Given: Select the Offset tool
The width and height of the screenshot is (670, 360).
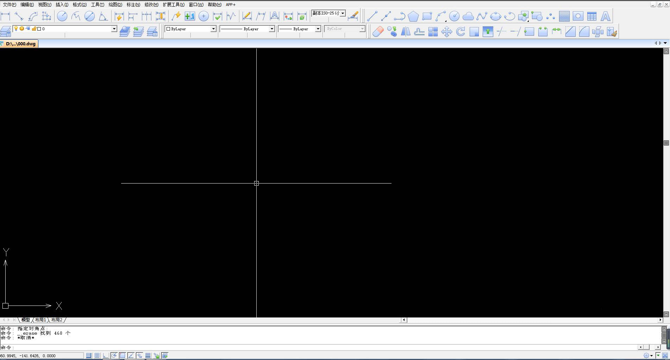Looking at the screenshot, I should tap(419, 32).
